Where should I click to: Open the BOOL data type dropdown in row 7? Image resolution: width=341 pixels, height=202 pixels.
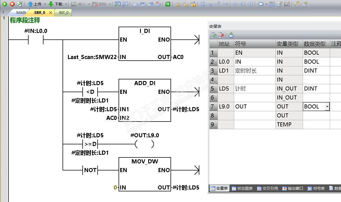[x=327, y=107]
